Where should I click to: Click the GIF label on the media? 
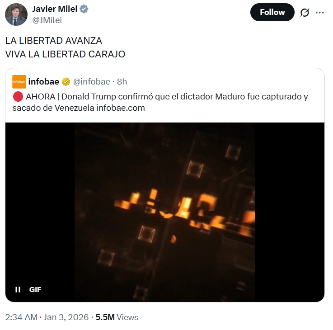point(35,290)
